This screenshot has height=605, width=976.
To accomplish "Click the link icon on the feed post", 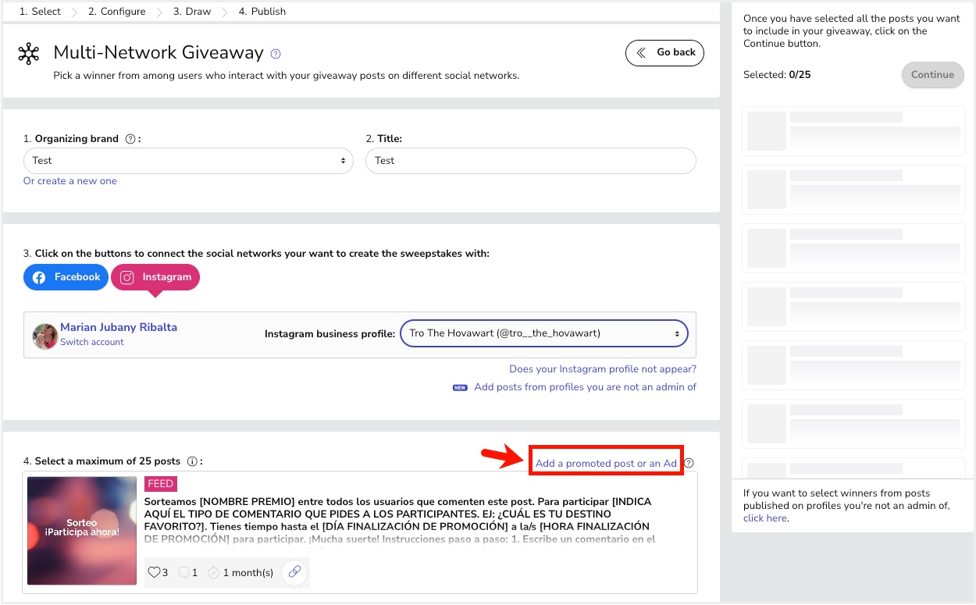I will point(294,572).
